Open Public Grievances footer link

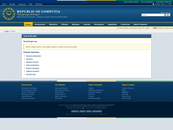pos(61,96)
